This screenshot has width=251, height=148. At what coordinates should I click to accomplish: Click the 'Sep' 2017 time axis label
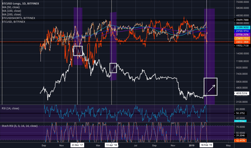click(x=44, y=145)
